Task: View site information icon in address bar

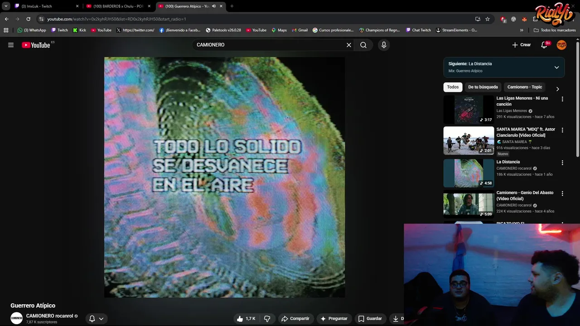Action: point(41,19)
